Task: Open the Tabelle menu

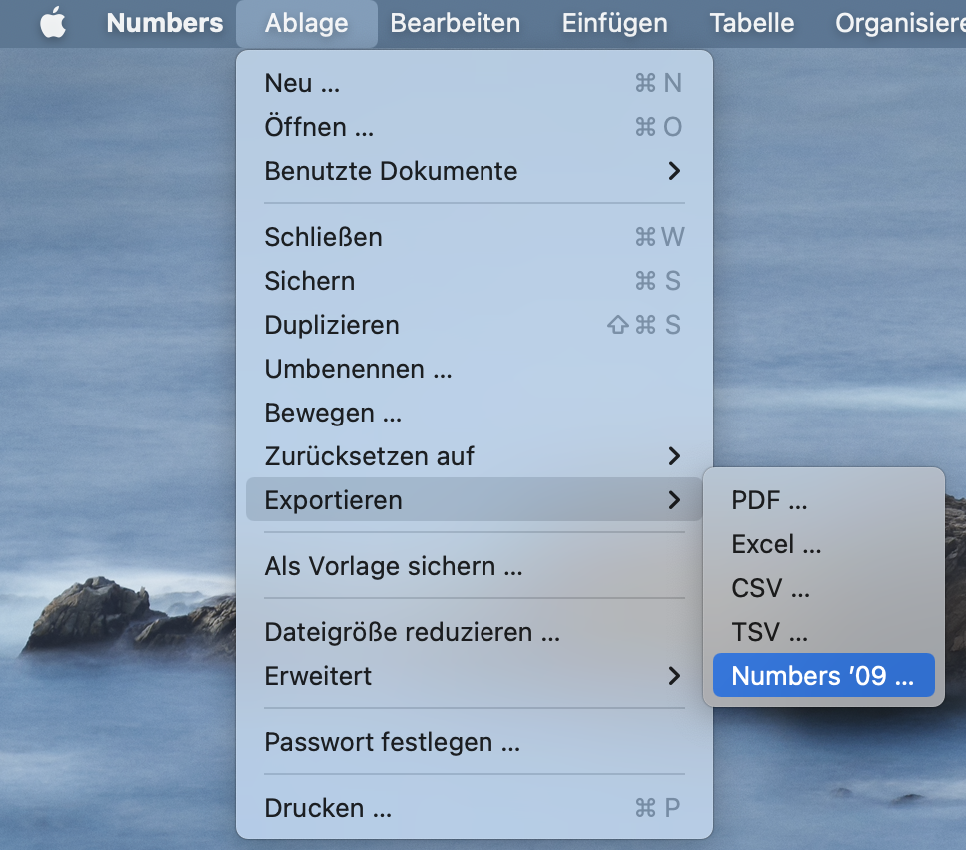Action: point(751,23)
